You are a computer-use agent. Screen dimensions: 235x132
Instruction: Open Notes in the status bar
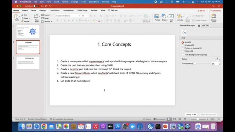tap(147, 119)
